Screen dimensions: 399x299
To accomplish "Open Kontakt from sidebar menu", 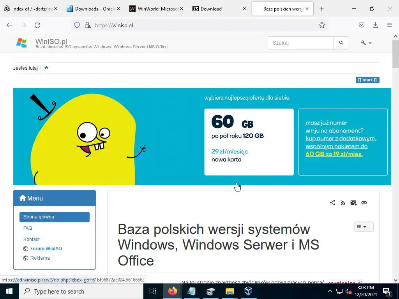I will click(x=31, y=239).
